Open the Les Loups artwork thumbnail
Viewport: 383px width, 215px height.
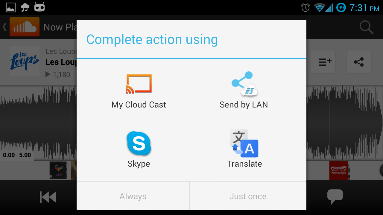tap(25, 61)
